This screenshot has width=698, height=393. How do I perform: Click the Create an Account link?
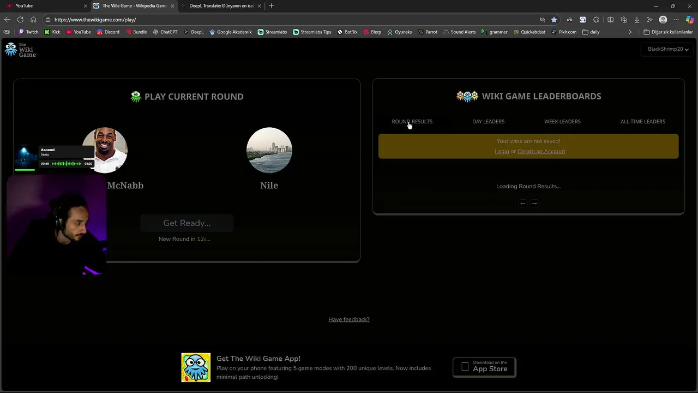(541, 151)
